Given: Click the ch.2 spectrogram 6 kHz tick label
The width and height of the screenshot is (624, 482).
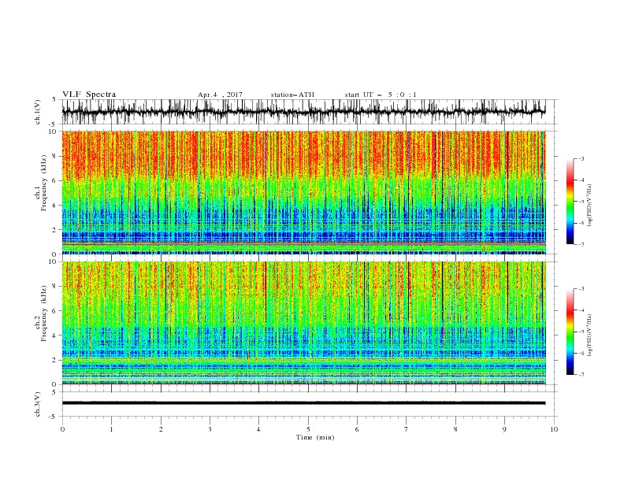Looking at the screenshot, I should coord(54,311).
